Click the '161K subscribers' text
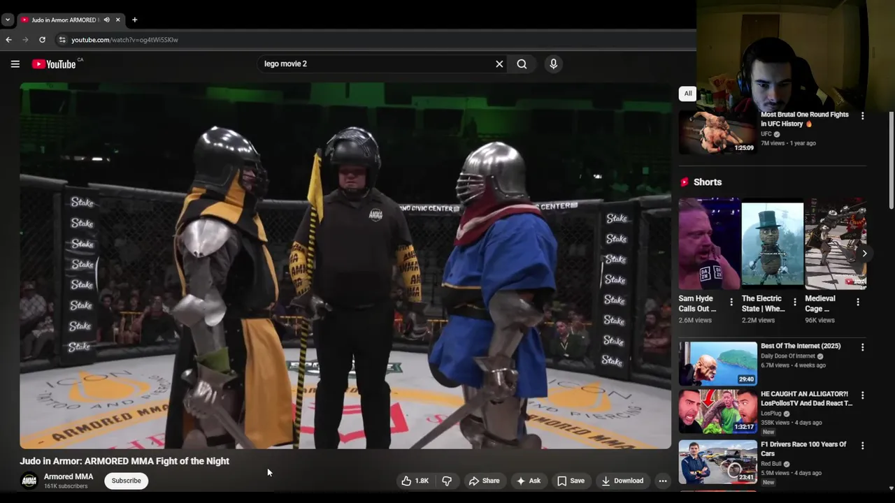The image size is (895, 503). [x=66, y=486]
